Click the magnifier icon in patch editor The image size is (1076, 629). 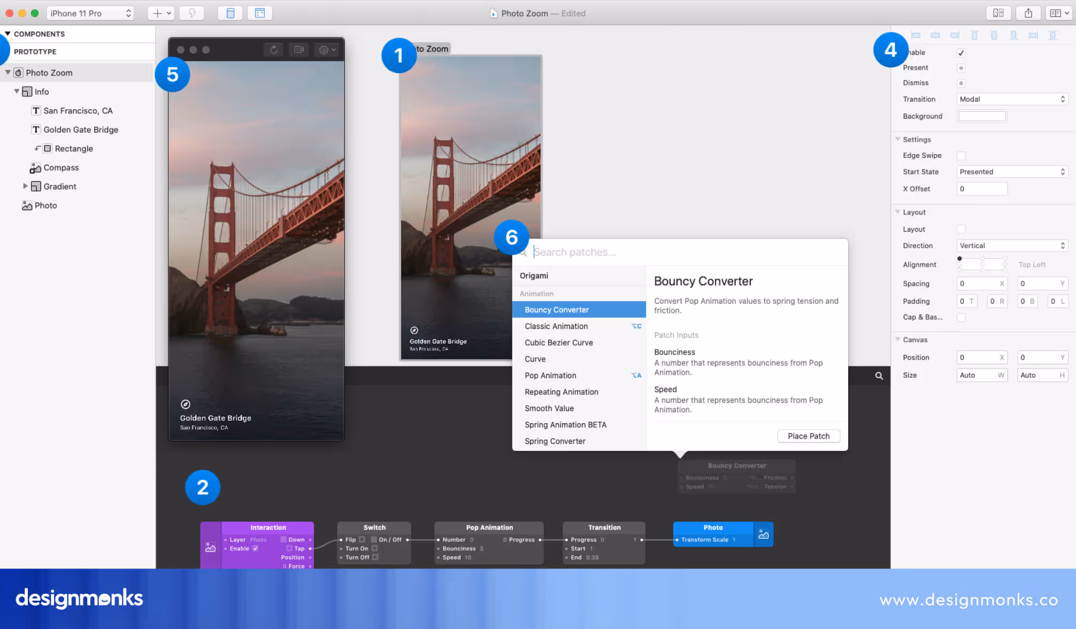point(879,376)
